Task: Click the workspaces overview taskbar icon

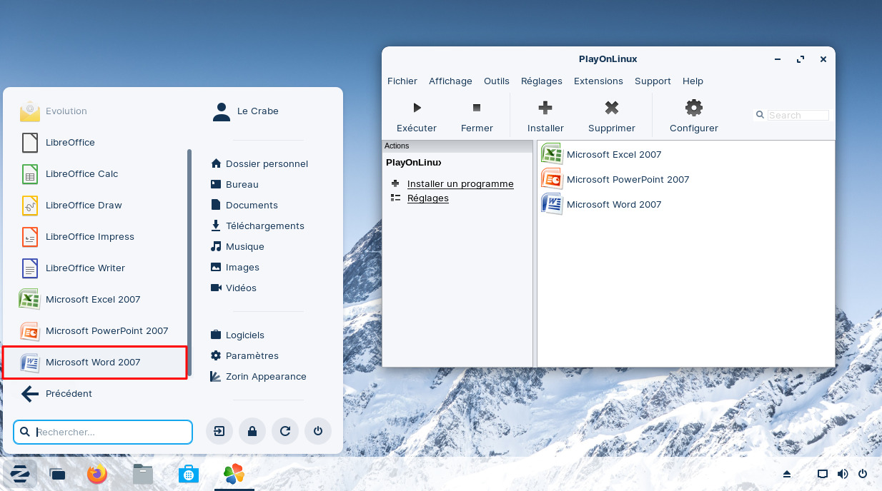Action: 57,474
